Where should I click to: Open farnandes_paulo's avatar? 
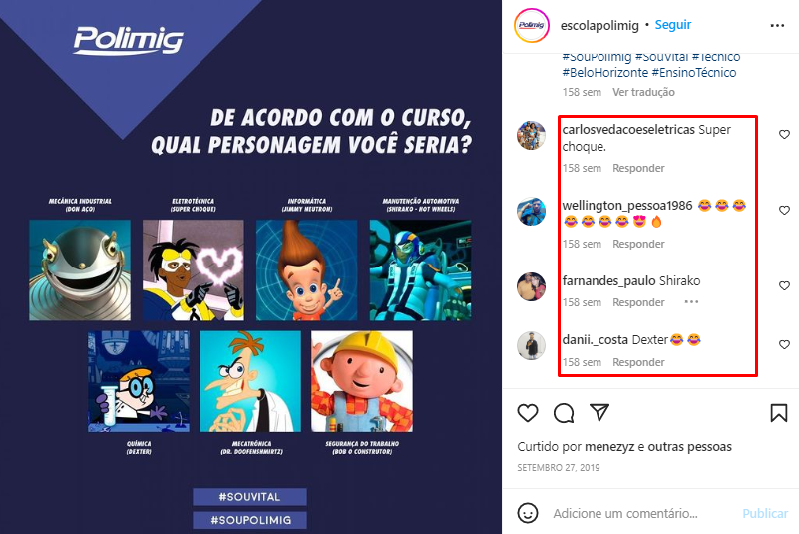531,286
